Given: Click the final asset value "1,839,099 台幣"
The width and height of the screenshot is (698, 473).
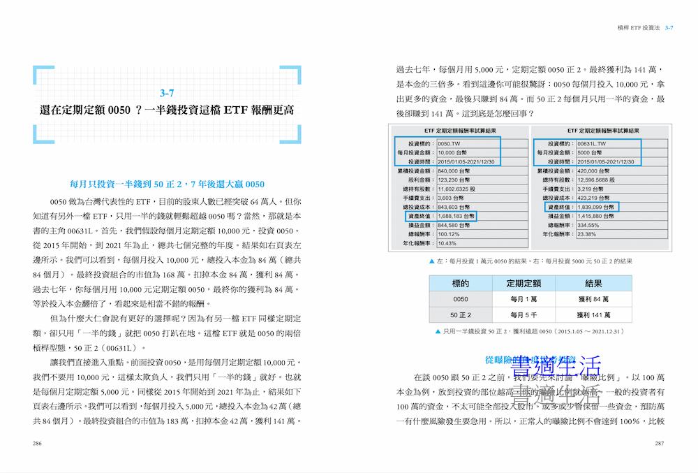Looking at the screenshot, I should tap(595, 207).
